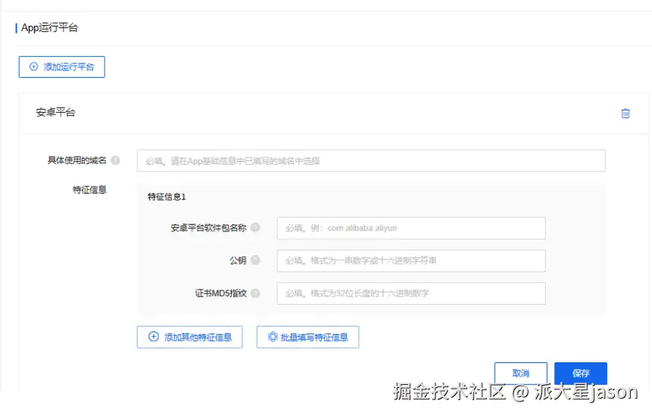652x416 pixels.
Task: Focus the 证书MD5指纹 input field
Action: click(411, 293)
